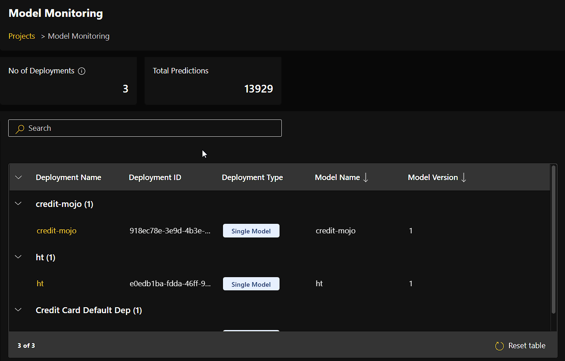Collapse the ht (1) group
Image resolution: width=565 pixels, height=361 pixels.
[18, 257]
